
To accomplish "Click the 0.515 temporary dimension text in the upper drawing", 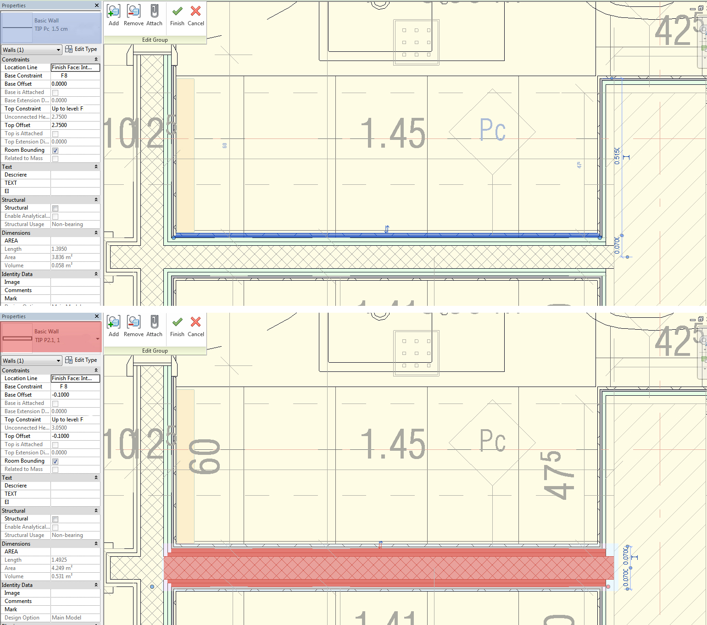I will (617, 156).
